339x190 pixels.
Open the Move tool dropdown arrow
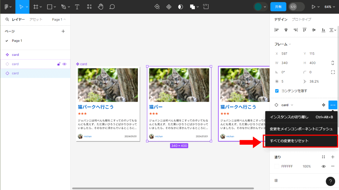pyautogui.click(x=27, y=7)
